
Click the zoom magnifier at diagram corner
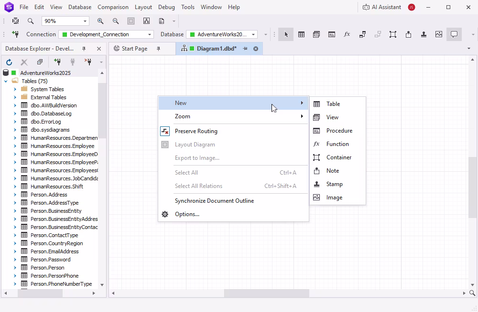[x=472, y=293]
